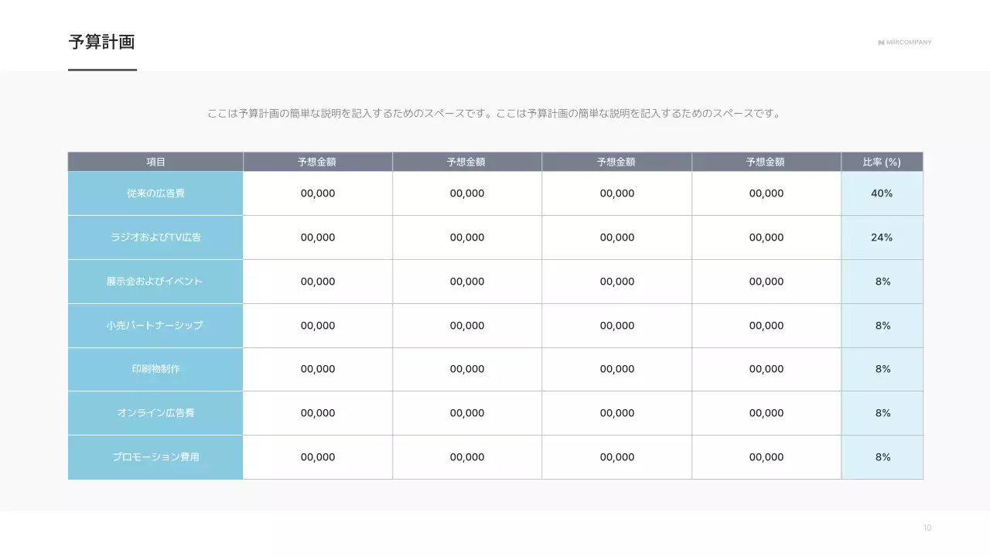Select the 00,000 cell in 従来の広告費 row

(x=317, y=194)
